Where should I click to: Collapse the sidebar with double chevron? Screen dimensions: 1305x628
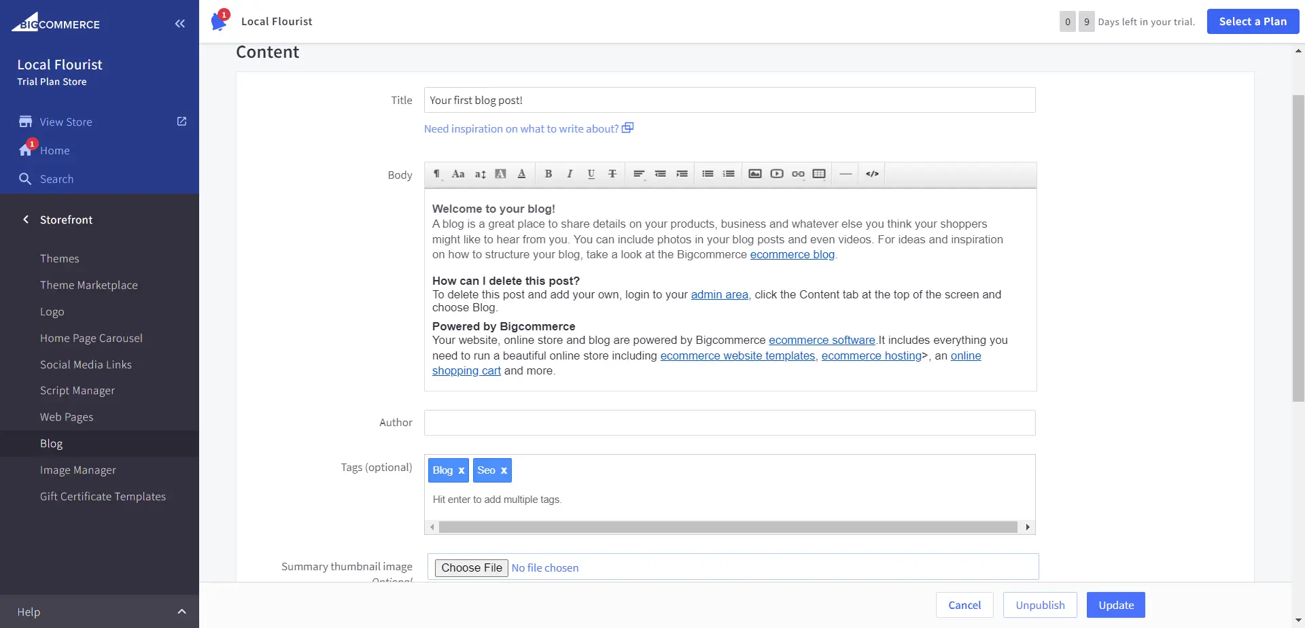click(x=179, y=24)
